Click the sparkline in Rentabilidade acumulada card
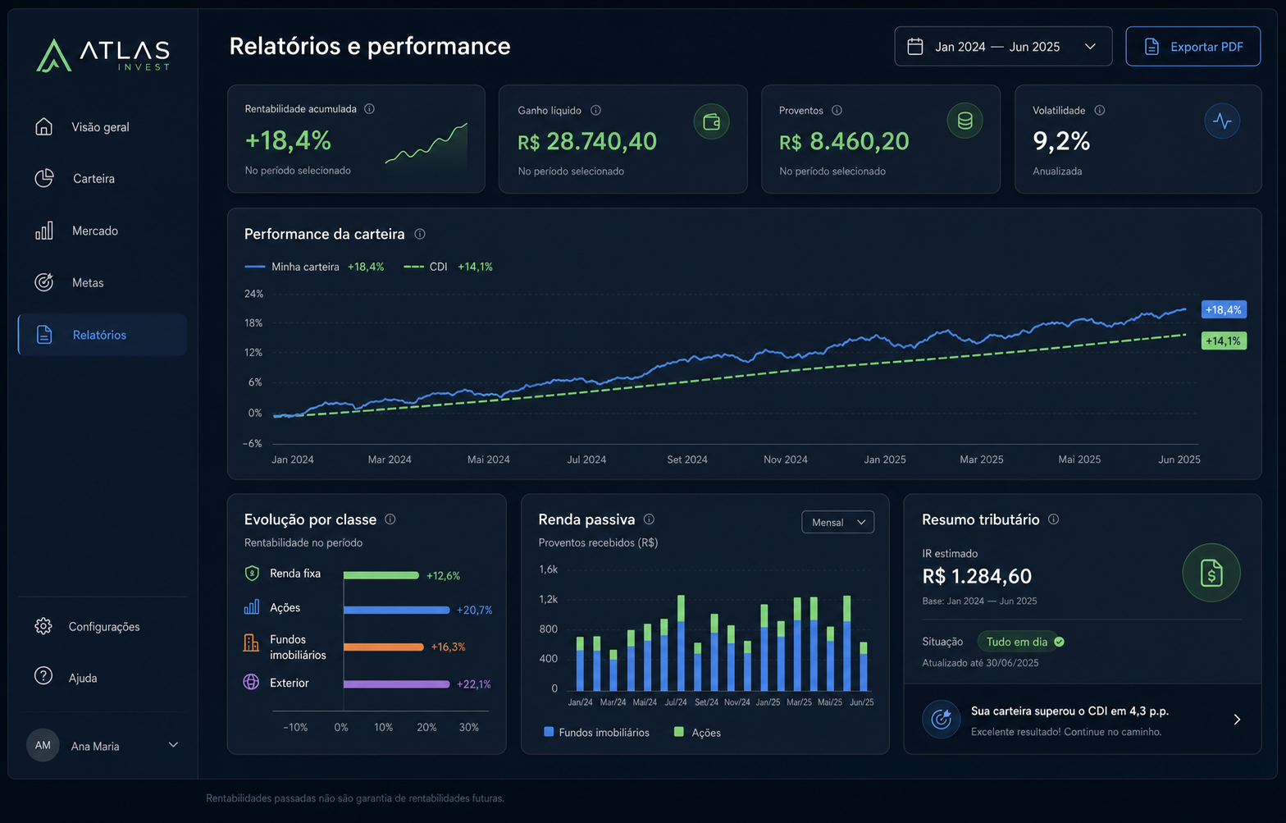Screen dimensions: 1286x823 click(x=426, y=144)
